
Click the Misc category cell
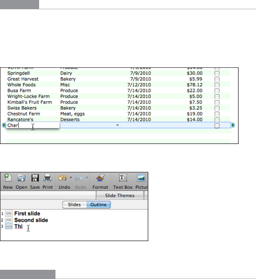[x=65, y=85]
